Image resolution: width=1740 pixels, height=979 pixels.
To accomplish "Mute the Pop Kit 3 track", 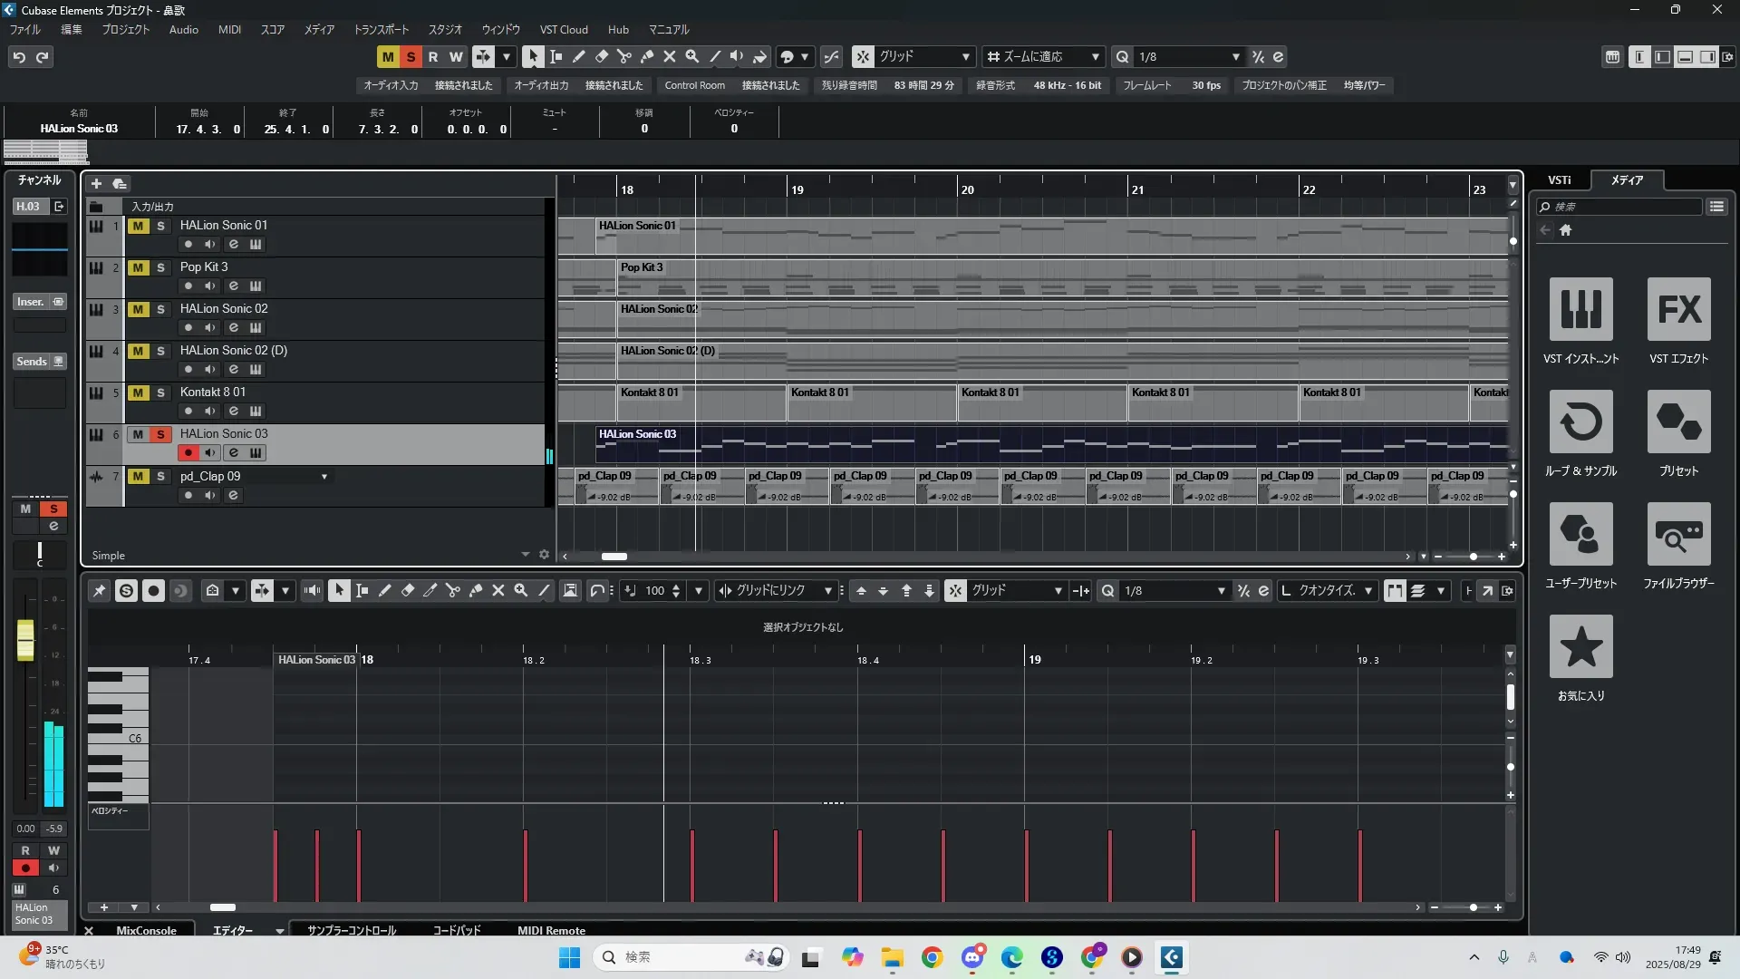I will click(x=138, y=267).
